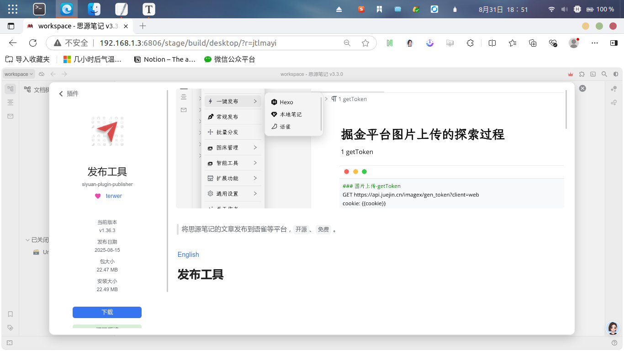This screenshot has height=351, width=624.
Task: Click the AI assistant avatar at bottom right
Action: point(613,328)
